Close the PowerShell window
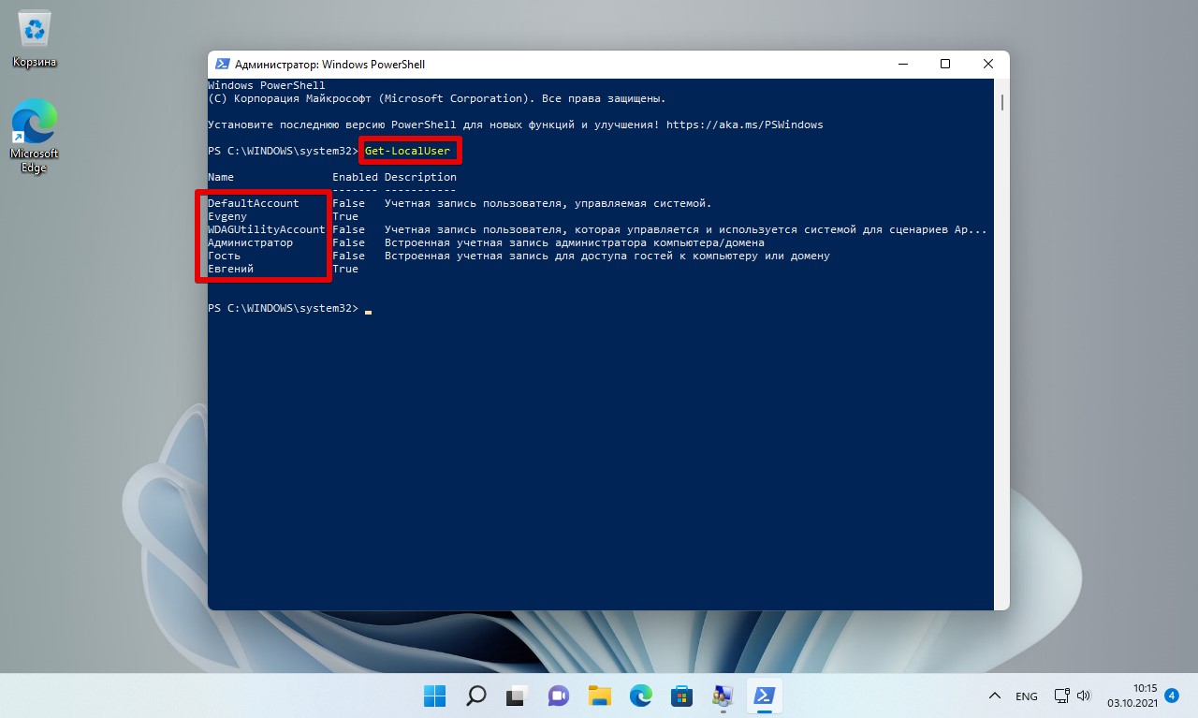This screenshot has height=718, width=1198. pos(988,65)
